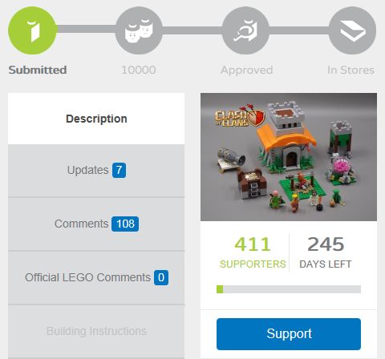Viewport: 385px width, 359px height.
Task: Open the Comments tab
Action: click(x=96, y=224)
